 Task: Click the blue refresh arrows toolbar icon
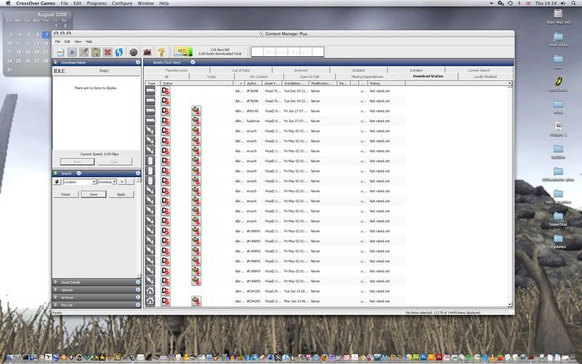(119, 52)
